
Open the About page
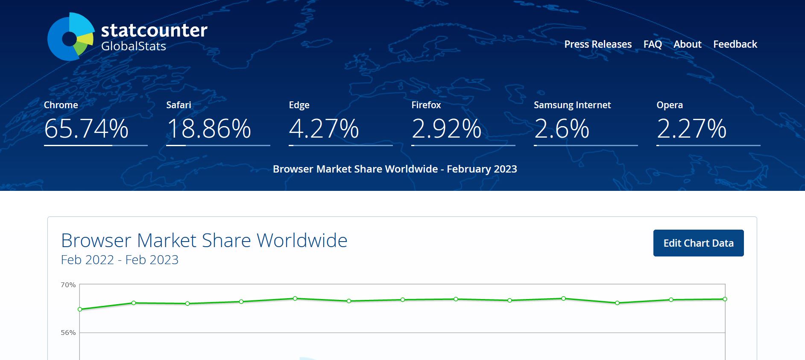pos(687,44)
